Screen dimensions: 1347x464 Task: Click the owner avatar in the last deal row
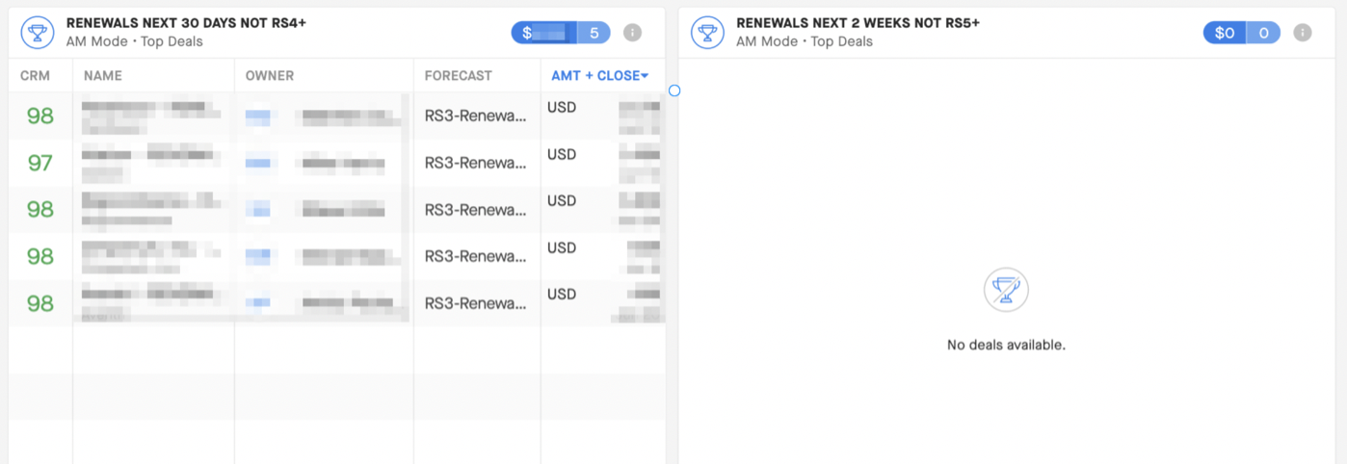point(257,303)
